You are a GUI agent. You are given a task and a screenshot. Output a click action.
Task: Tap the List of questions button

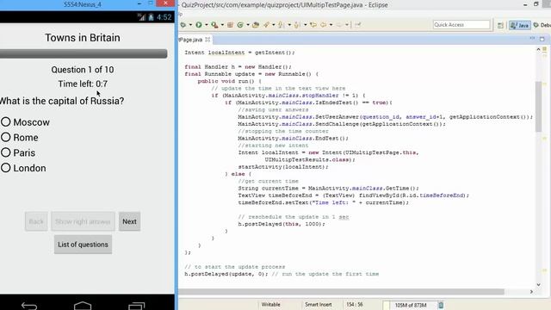83,245
